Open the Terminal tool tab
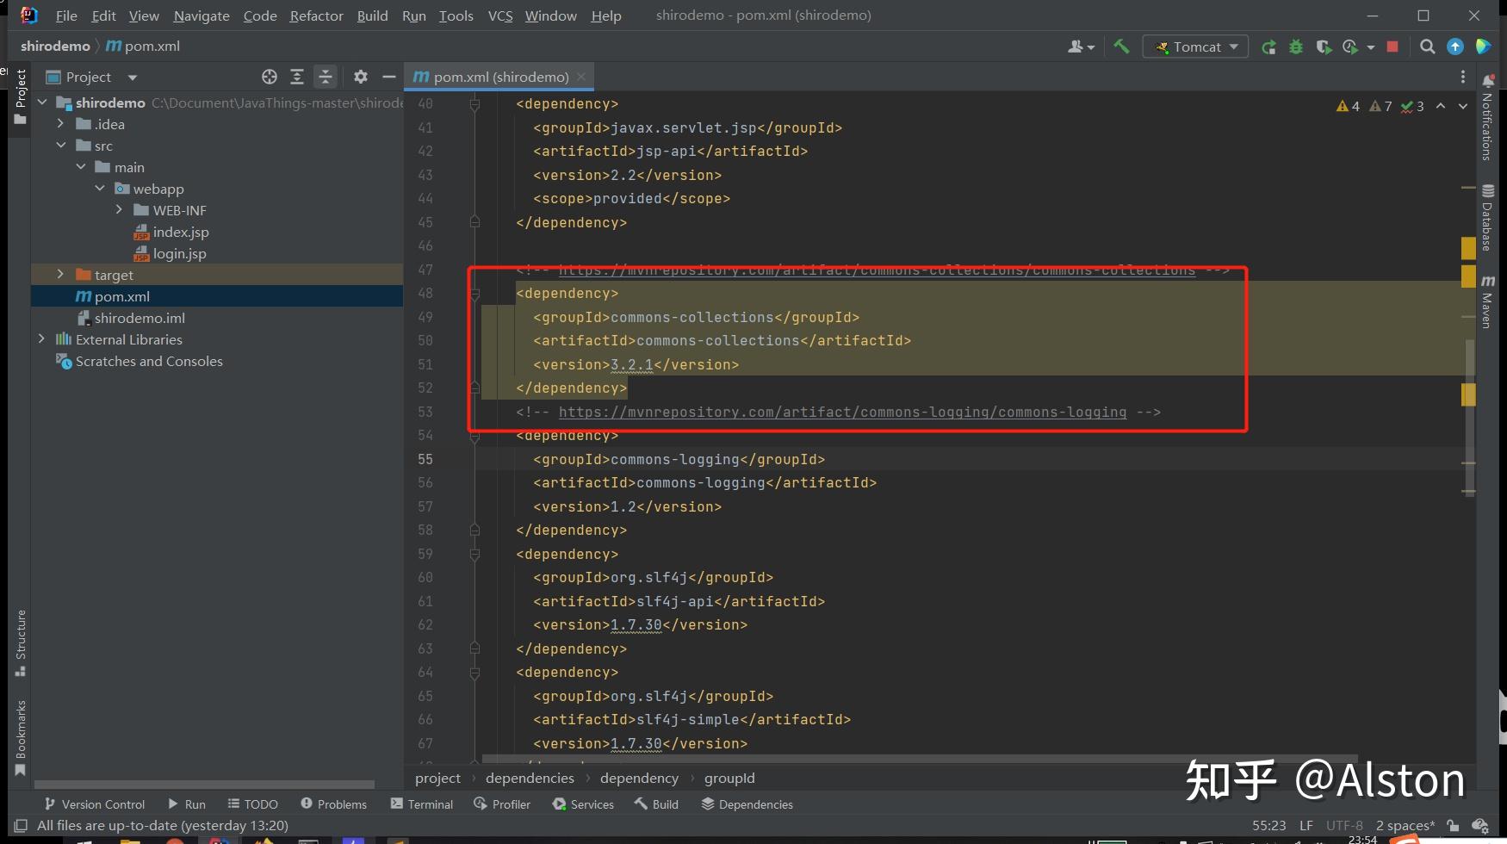 tap(422, 804)
